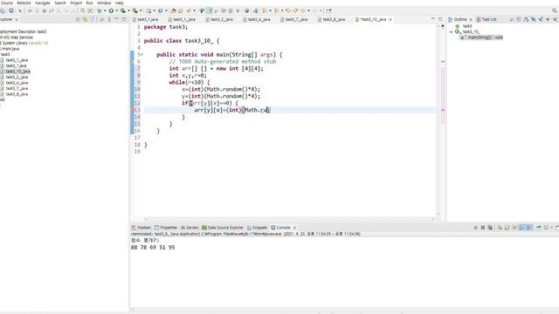The width and height of the screenshot is (559, 314).
Task: Switch to the Task List tab
Action: (x=487, y=19)
